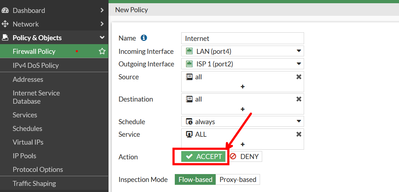Add a new Source entry with plus

[x=242, y=87]
